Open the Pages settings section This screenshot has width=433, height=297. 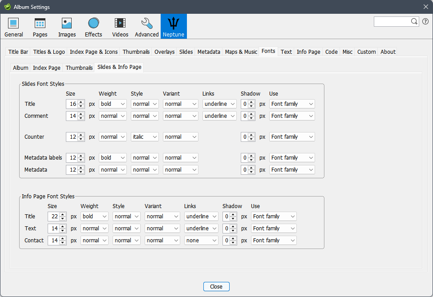coord(40,27)
